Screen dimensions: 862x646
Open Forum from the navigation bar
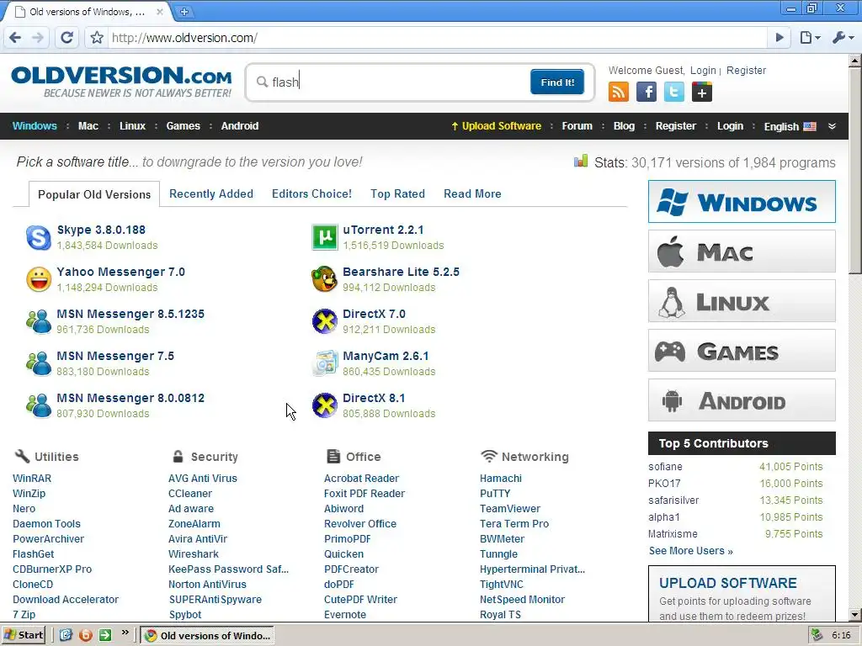point(577,126)
